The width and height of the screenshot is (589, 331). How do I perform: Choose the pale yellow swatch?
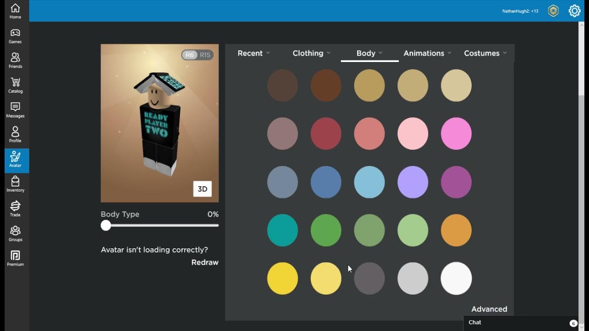tap(326, 279)
